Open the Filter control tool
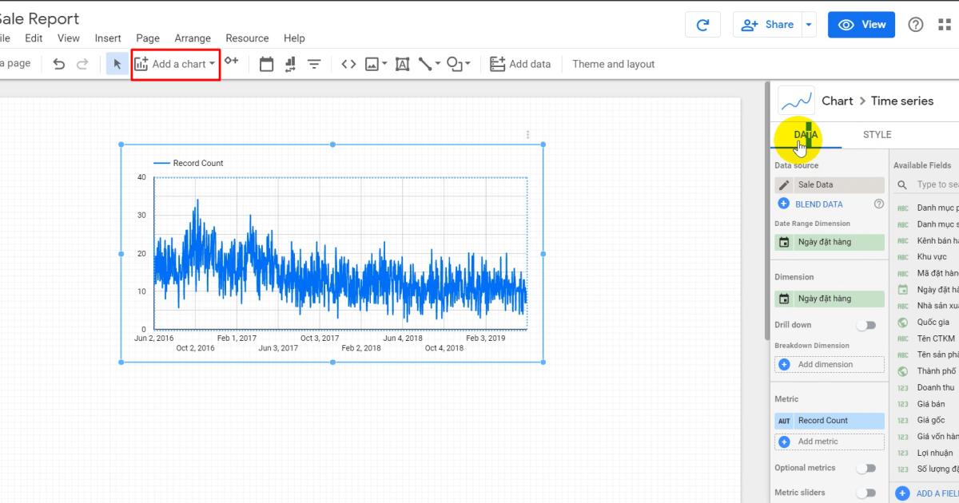Viewport: 959px width, 503px height. [313, 64]
